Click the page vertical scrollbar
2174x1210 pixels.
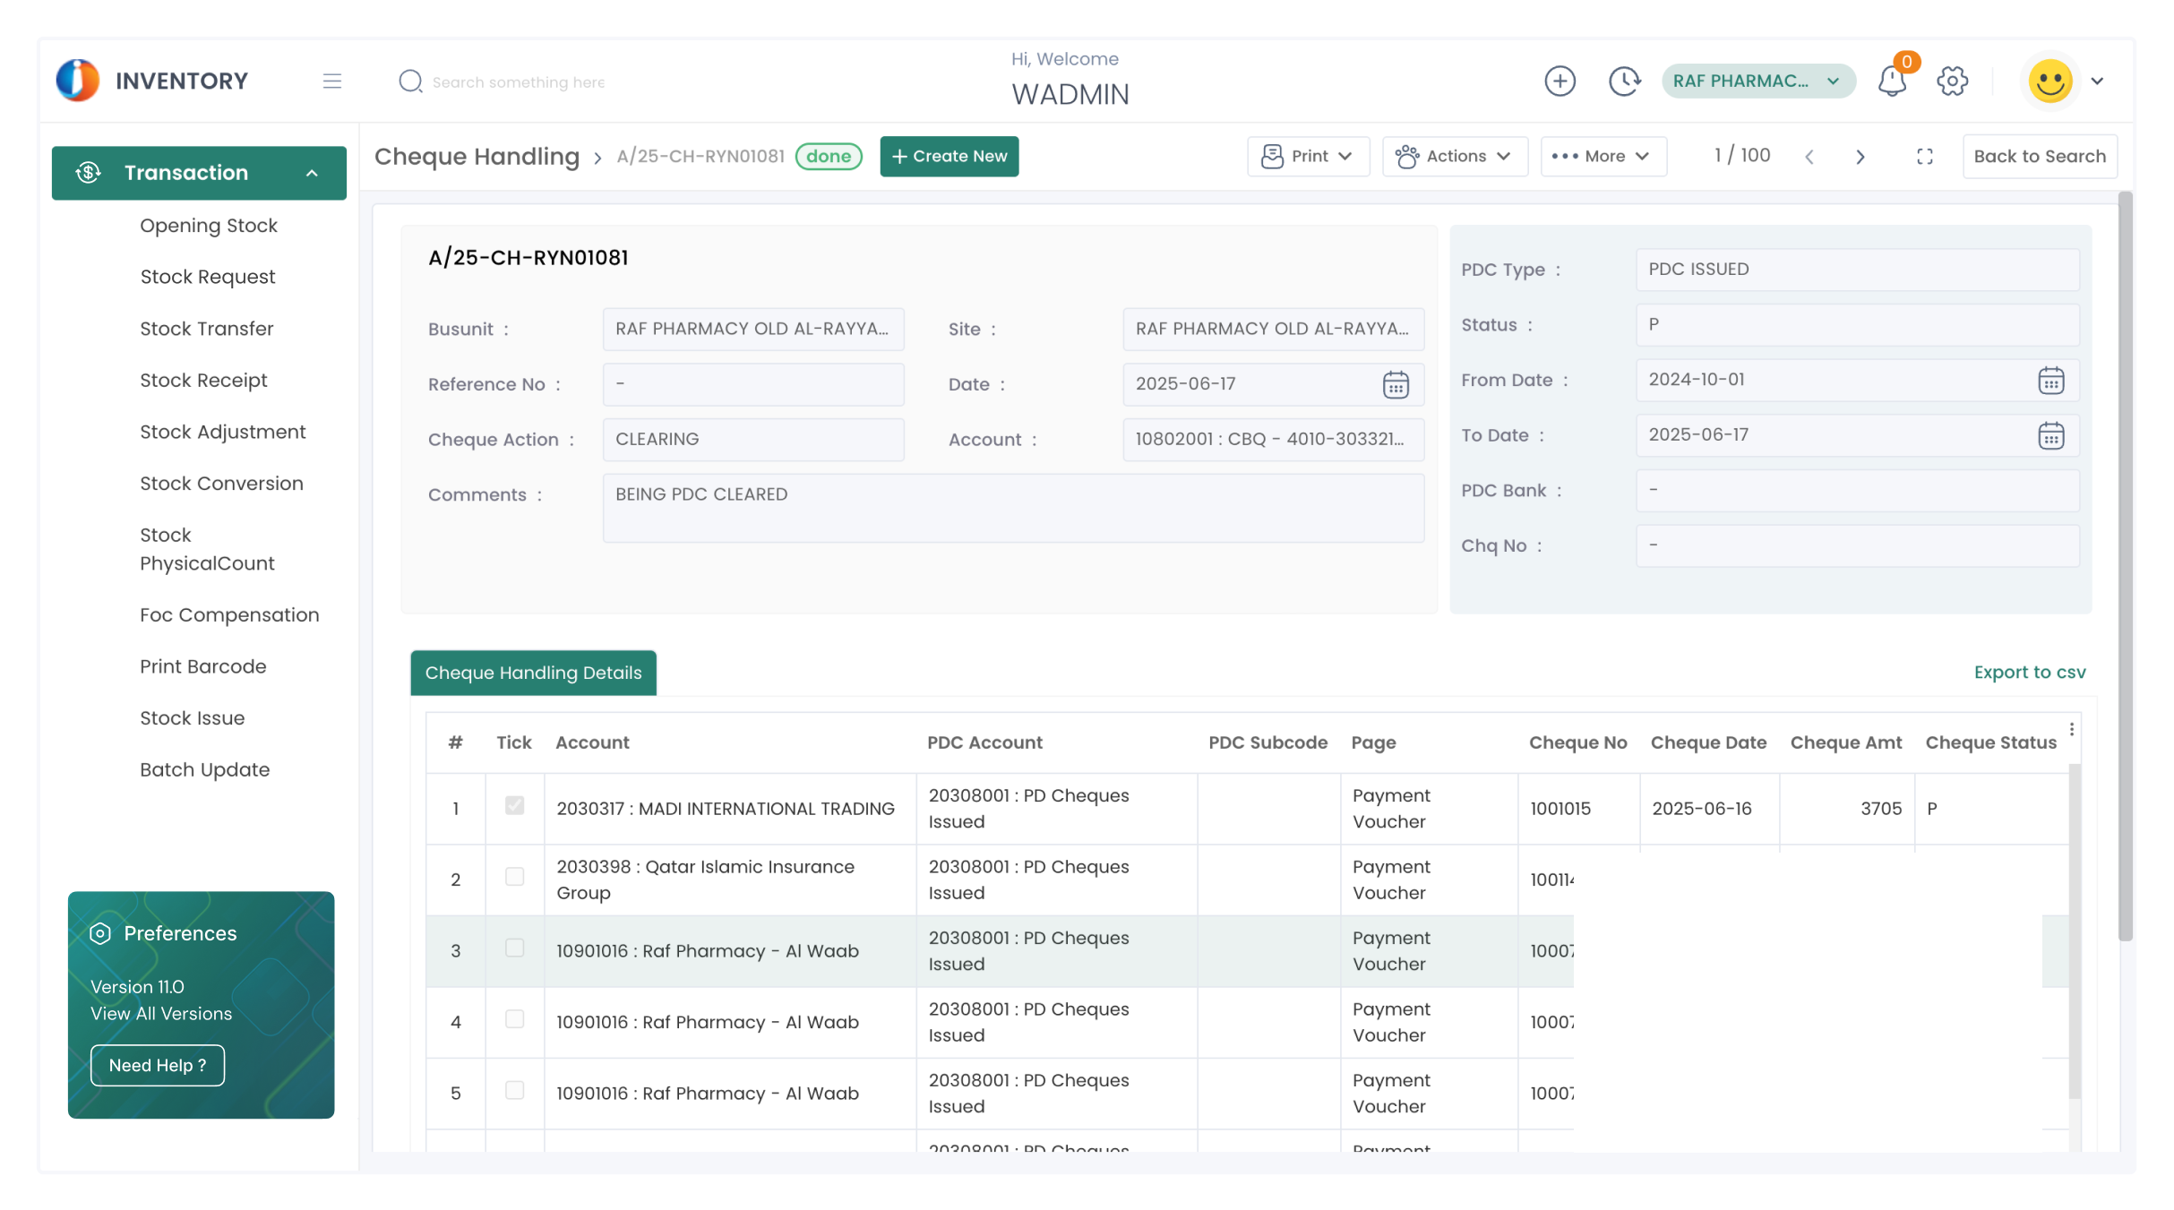[x=2126, y=566]
